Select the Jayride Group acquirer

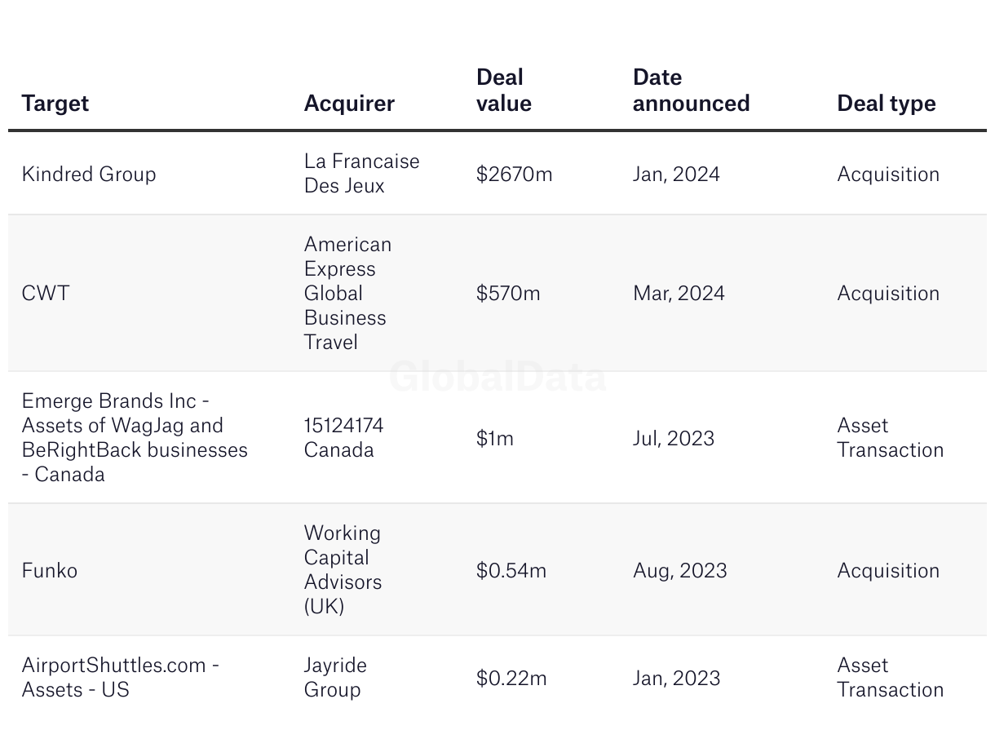pyautogui.click(x=335, y=677)
